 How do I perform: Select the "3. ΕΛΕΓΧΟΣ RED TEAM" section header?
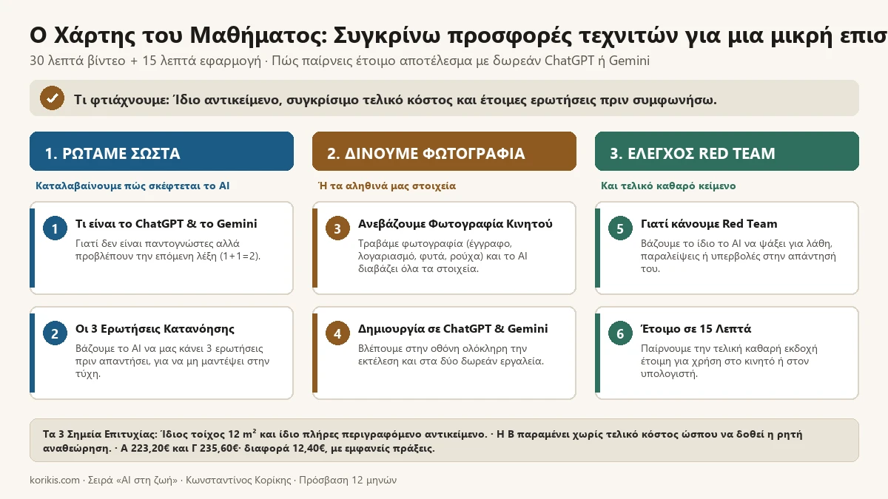(x=727, y=152)
